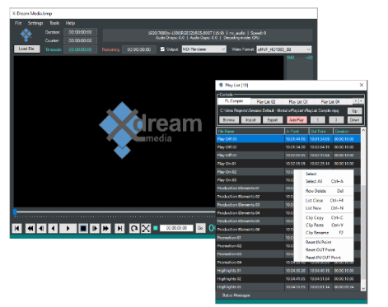Click the Down button in Play List
The image size is (388, 307).
pyautogui.click(x=355, y=120)
